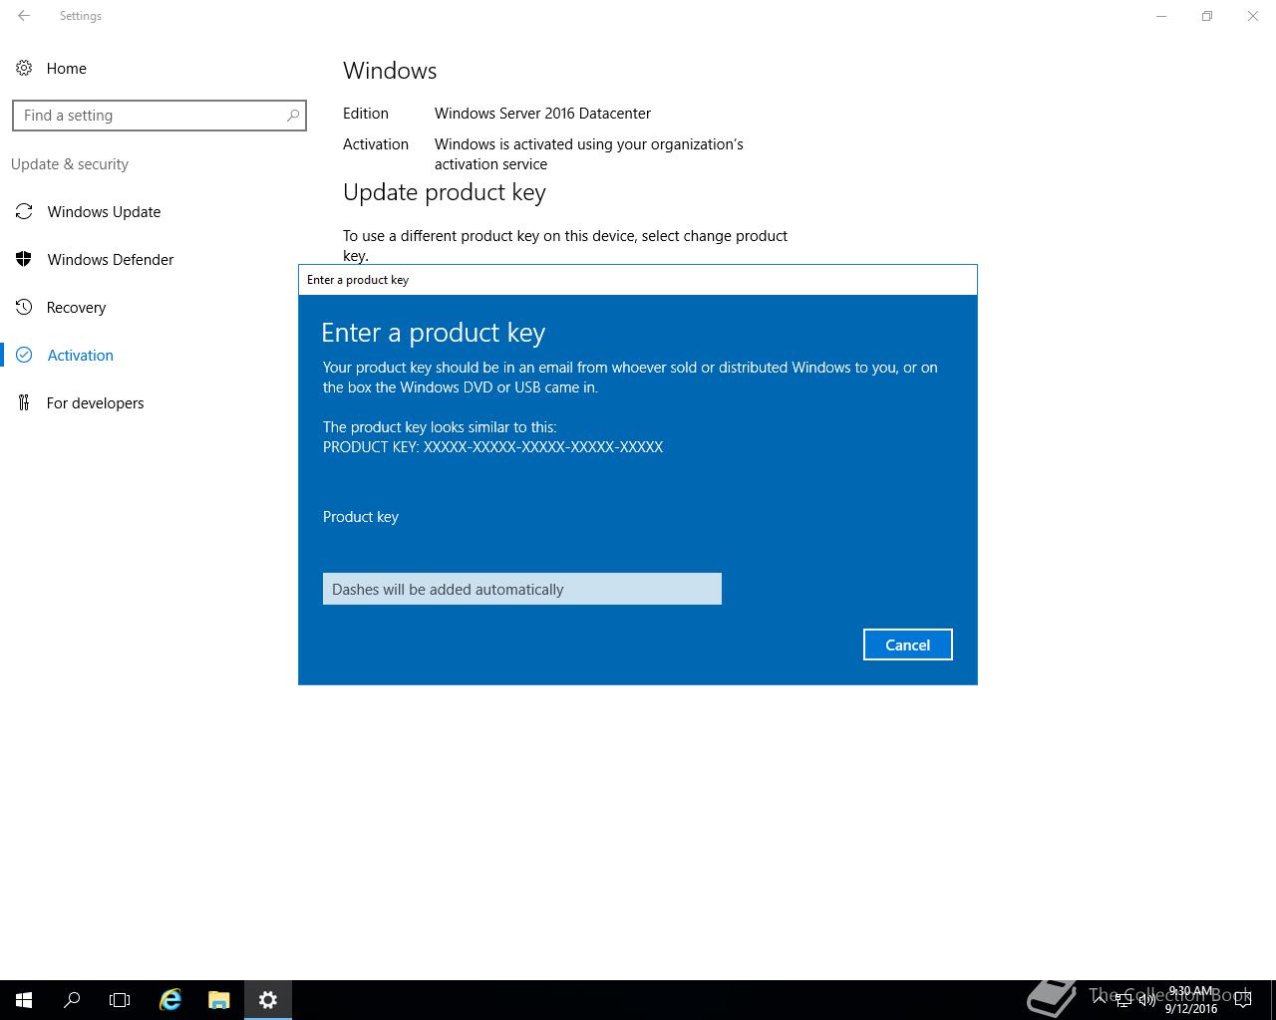The width and height of the screenshot is (1276, 1020).
Task: Click the Find a setting search box
Action: coord(159,116)
